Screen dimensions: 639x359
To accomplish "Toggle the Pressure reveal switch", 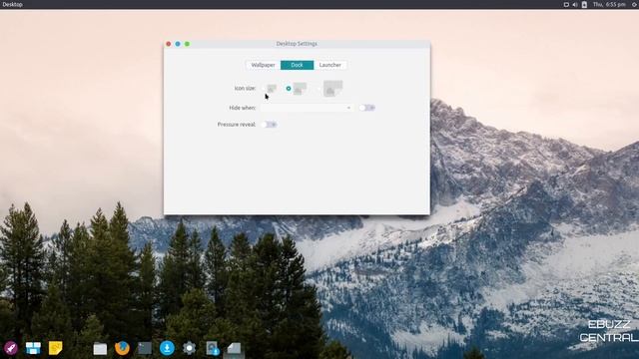I will [270, 125].
